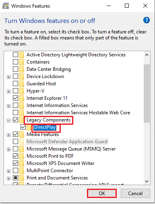Screen dimensions: 155x204
Task: Maximize the Windows Features window
Action: tap(127, 6)
